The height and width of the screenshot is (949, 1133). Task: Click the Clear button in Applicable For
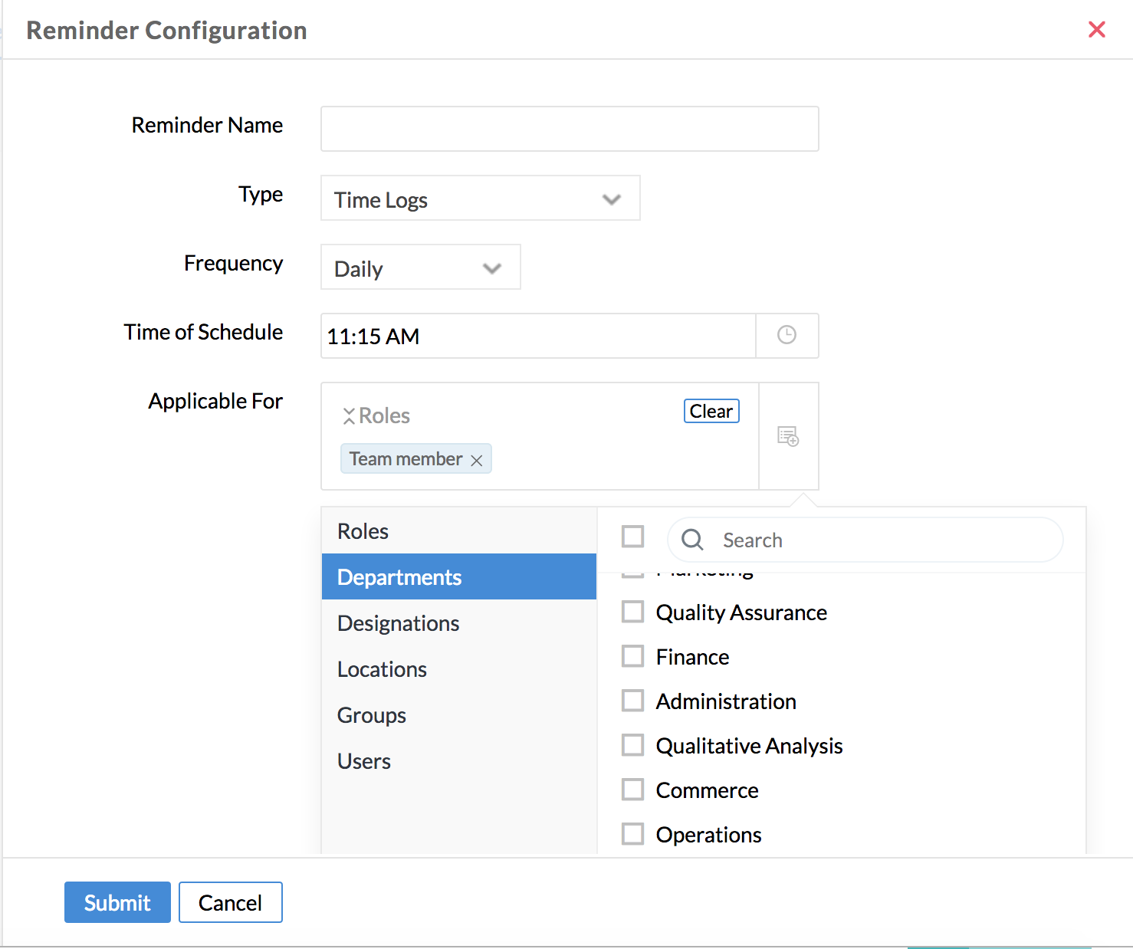(x=711, y=411)
